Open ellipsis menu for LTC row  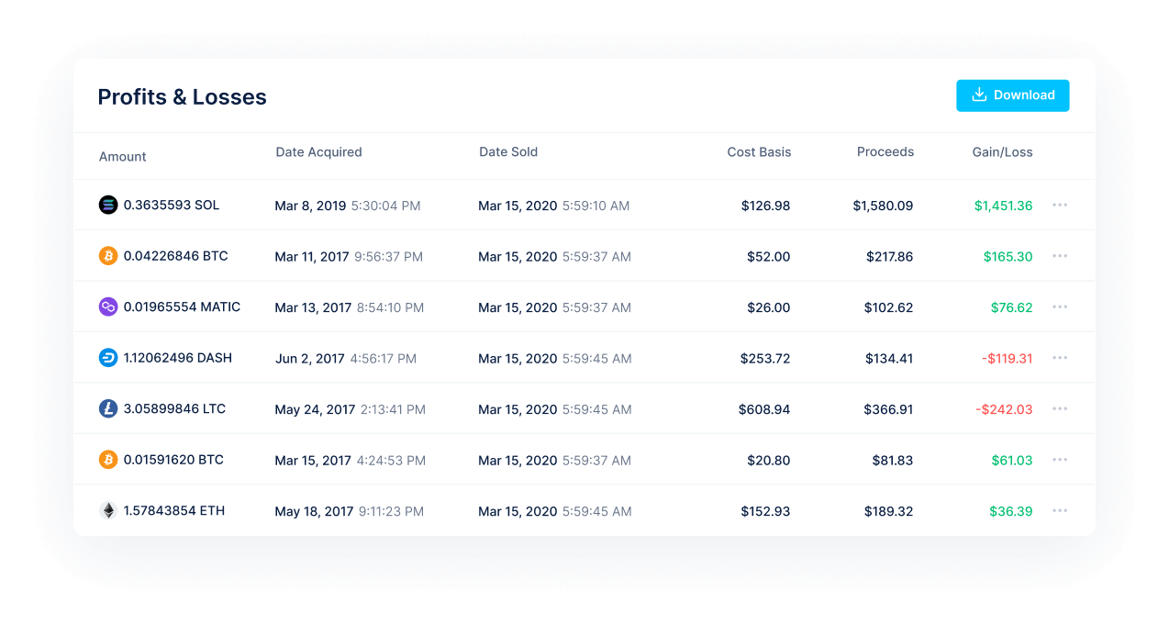click(1060, 408)
